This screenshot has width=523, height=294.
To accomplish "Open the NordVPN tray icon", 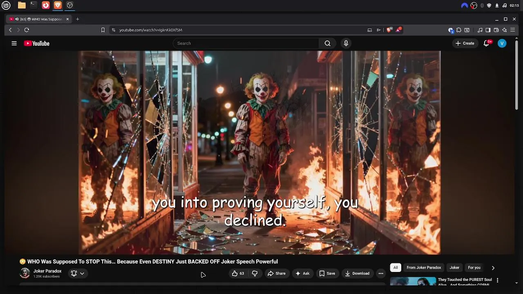I will (464, 6).
